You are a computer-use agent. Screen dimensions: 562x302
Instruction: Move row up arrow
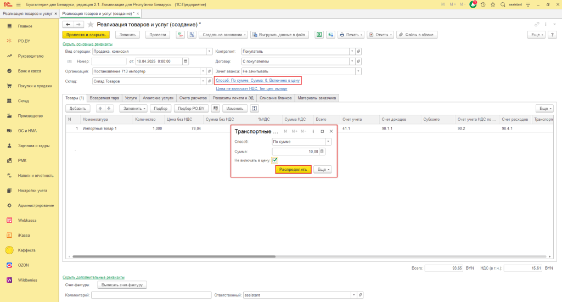[100, 108]
